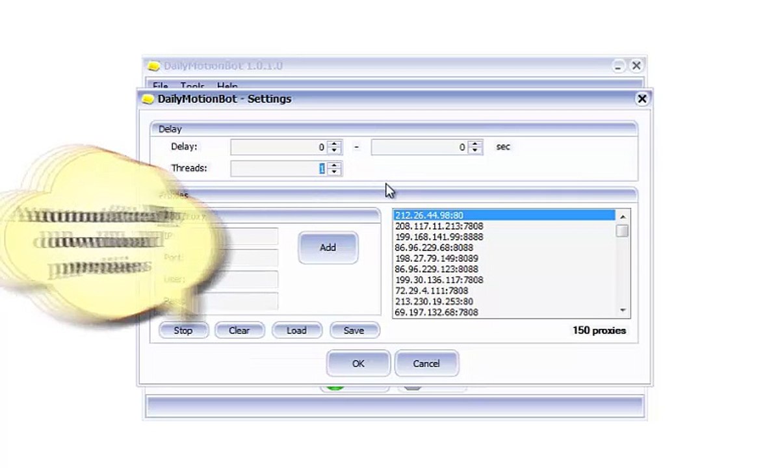Close the DailyMotionBot main window

point(636,66)
